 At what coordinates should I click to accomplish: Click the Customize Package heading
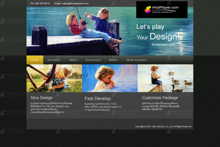coord(160,98)
